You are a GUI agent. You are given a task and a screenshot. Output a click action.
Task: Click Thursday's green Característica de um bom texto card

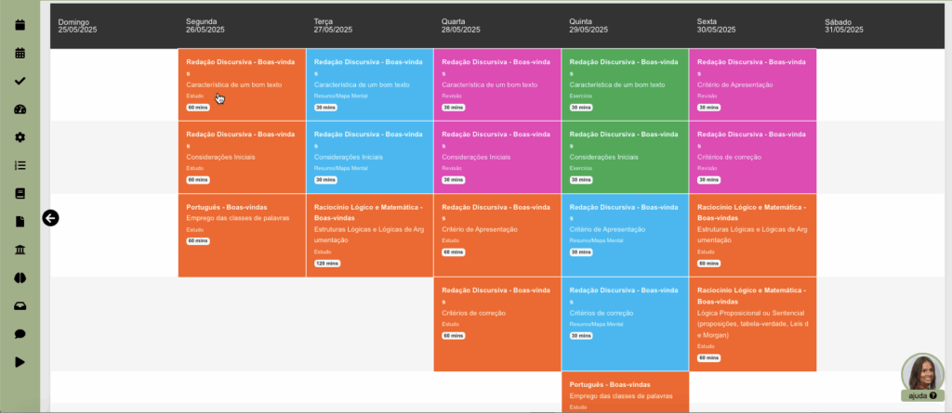(x=625, y=84)
